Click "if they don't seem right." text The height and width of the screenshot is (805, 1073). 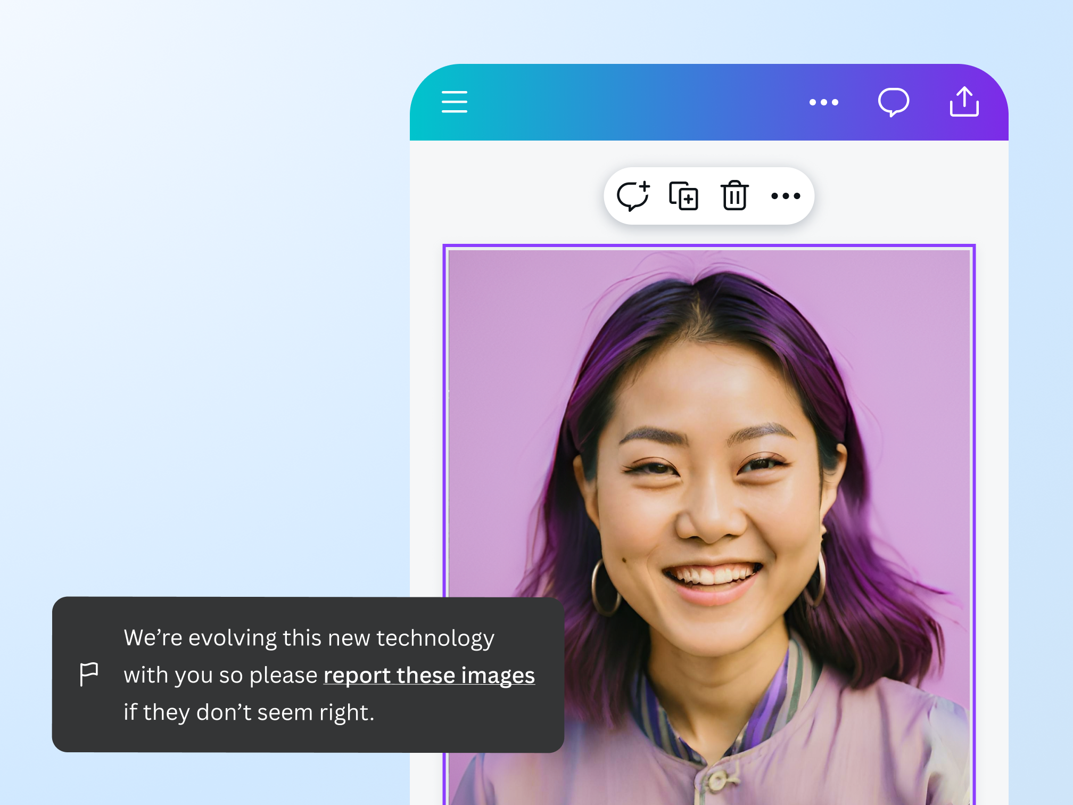(x=249, y=712)
